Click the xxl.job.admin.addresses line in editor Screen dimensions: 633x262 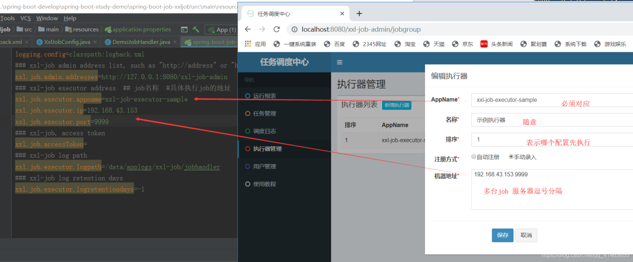(x=121, y=77)
